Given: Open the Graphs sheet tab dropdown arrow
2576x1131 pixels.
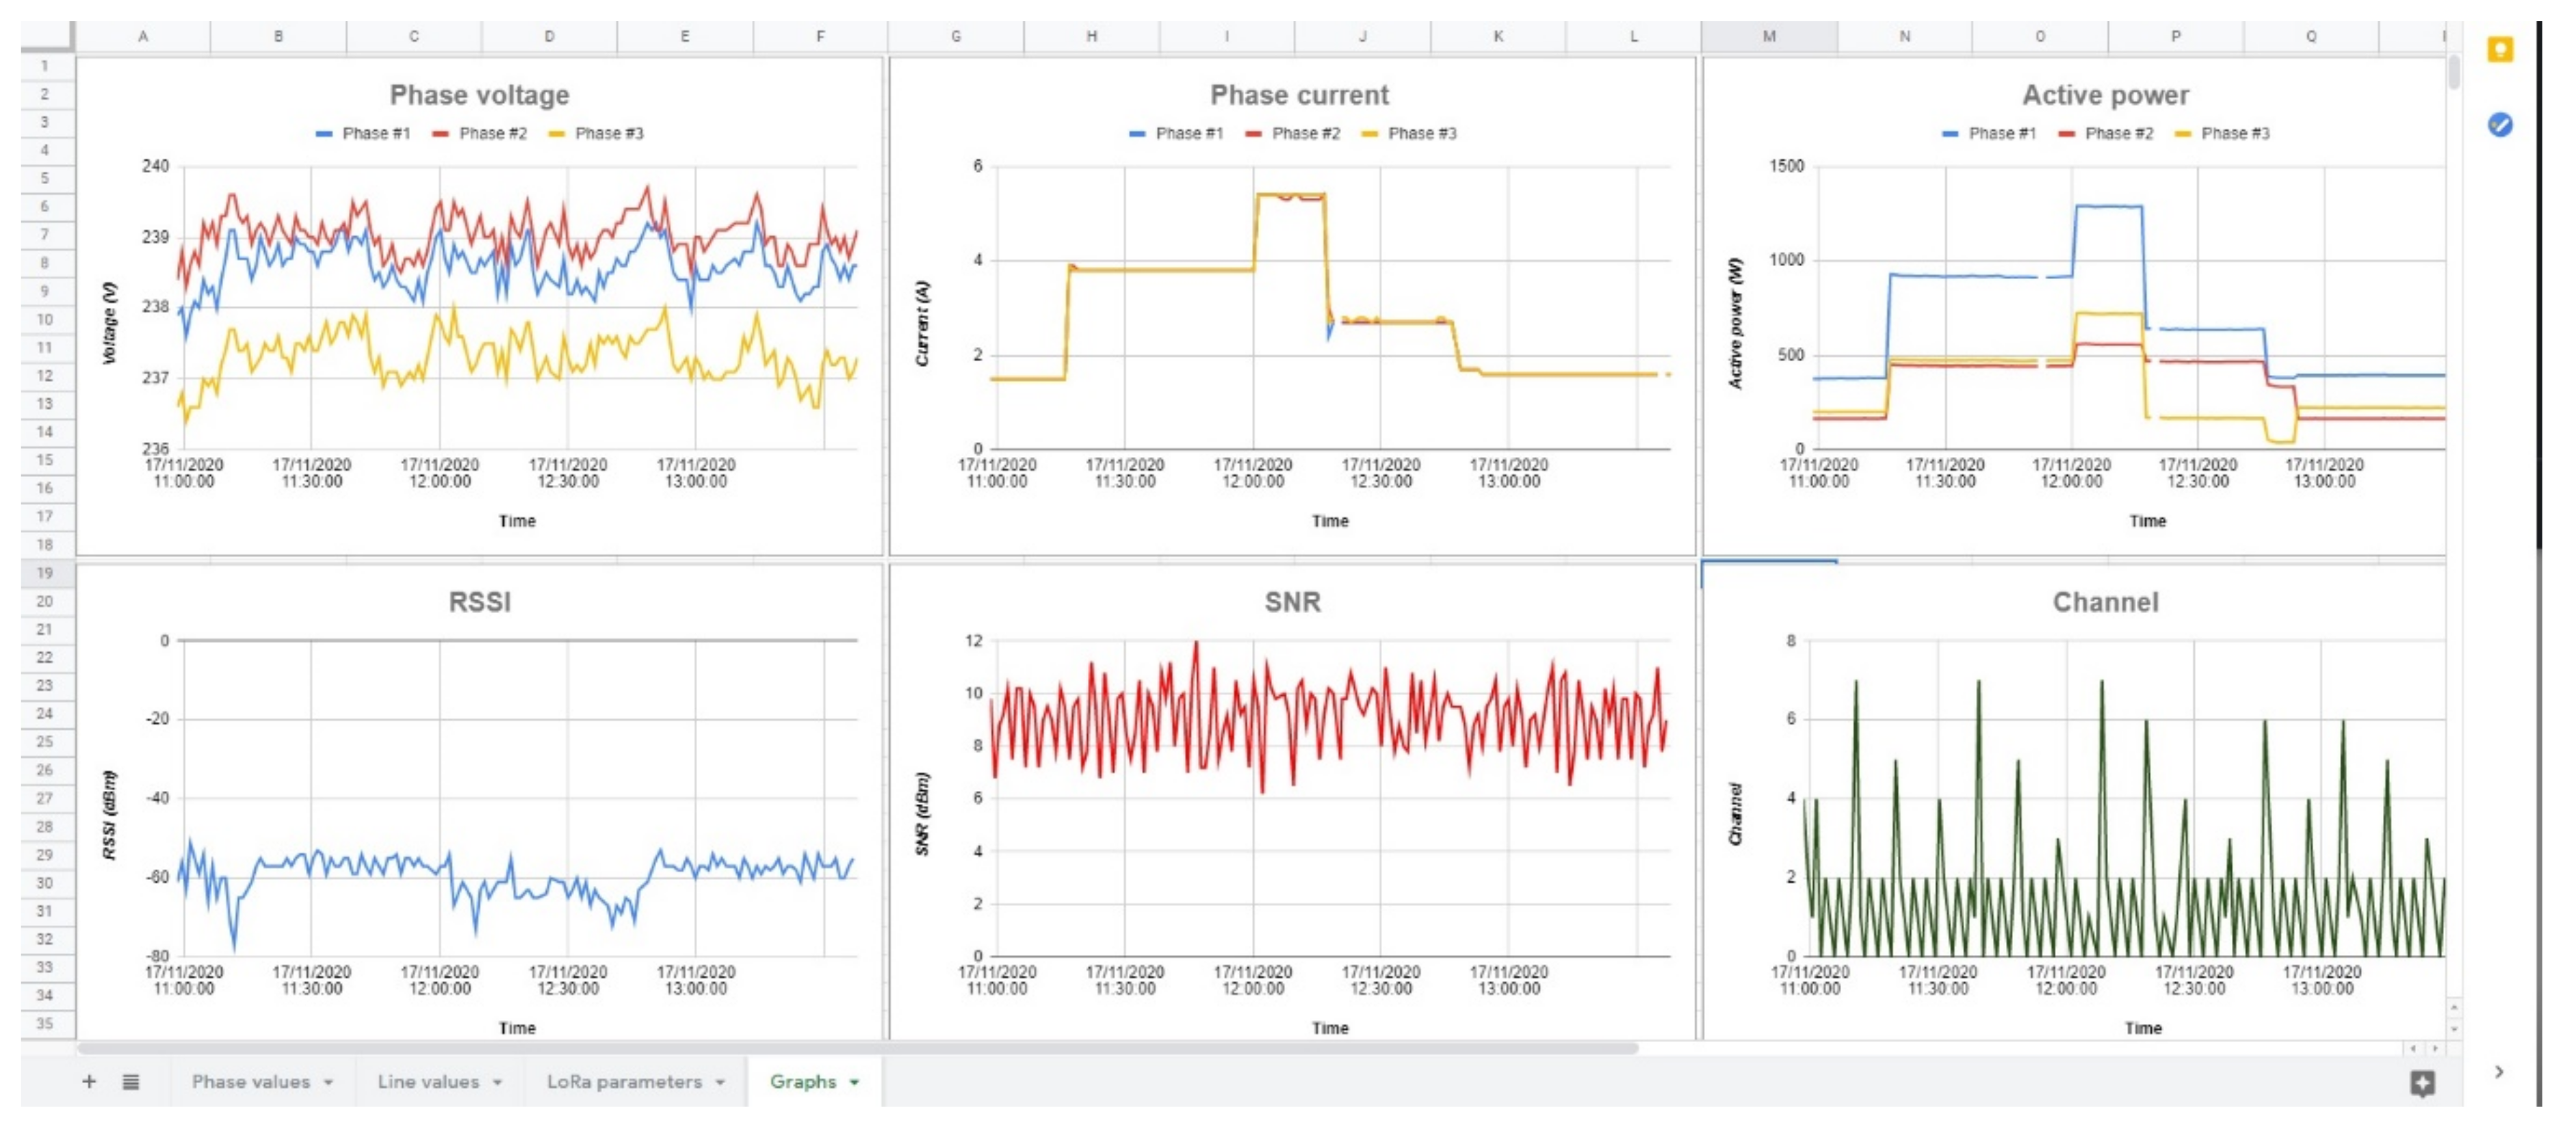Looking at the screenshot, I should 855,1083.
